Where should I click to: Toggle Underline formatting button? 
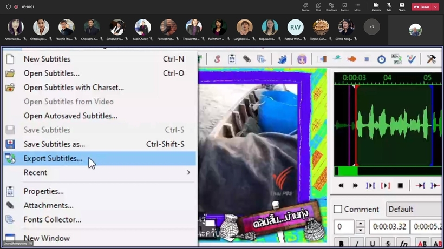(x=373, y=244)
